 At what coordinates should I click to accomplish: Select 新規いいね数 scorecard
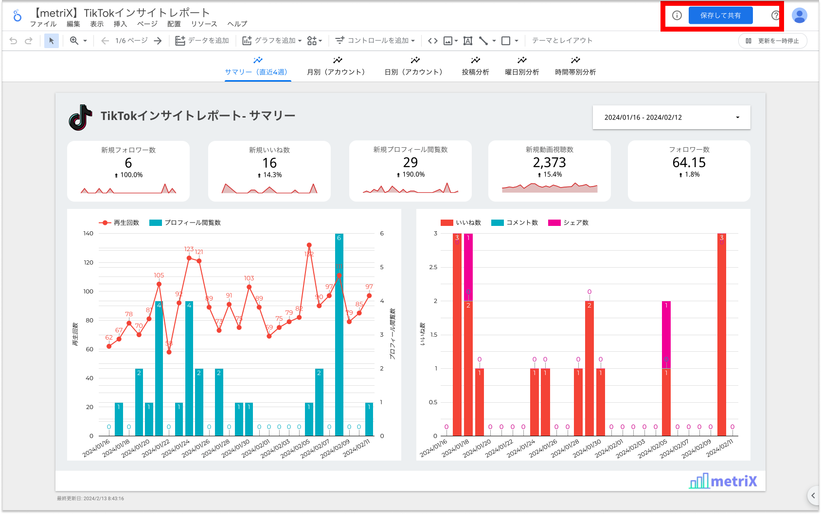point(269,171)
